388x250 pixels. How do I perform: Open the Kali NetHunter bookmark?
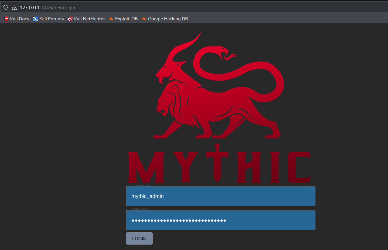86,19
